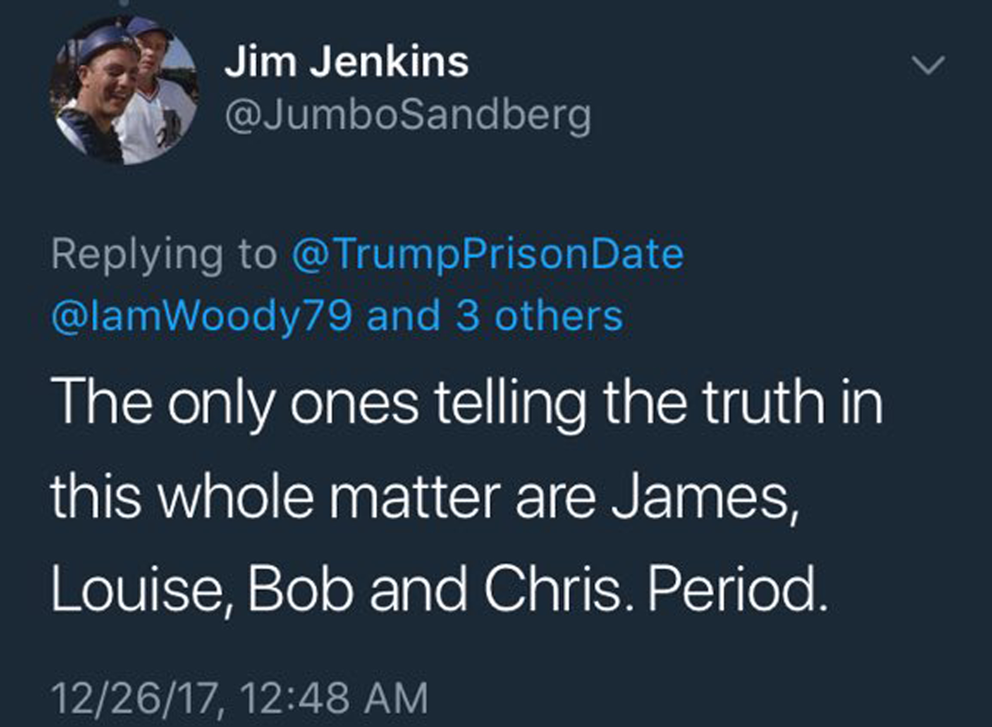Click the display name Jim Jenkins
This screenshot has width=992, height=727.
pos(346,63)
